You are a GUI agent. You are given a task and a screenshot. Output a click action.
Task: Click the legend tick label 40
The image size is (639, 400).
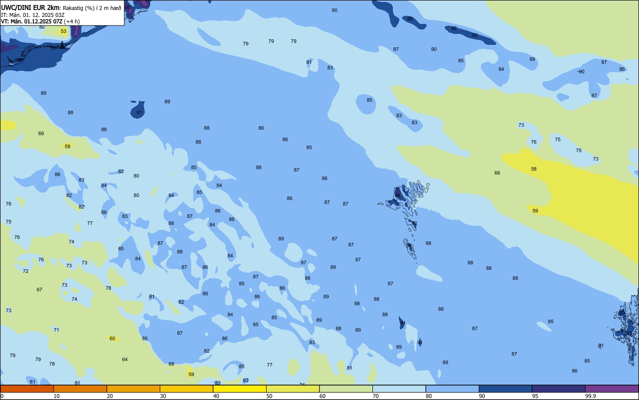tap(216, 396)
